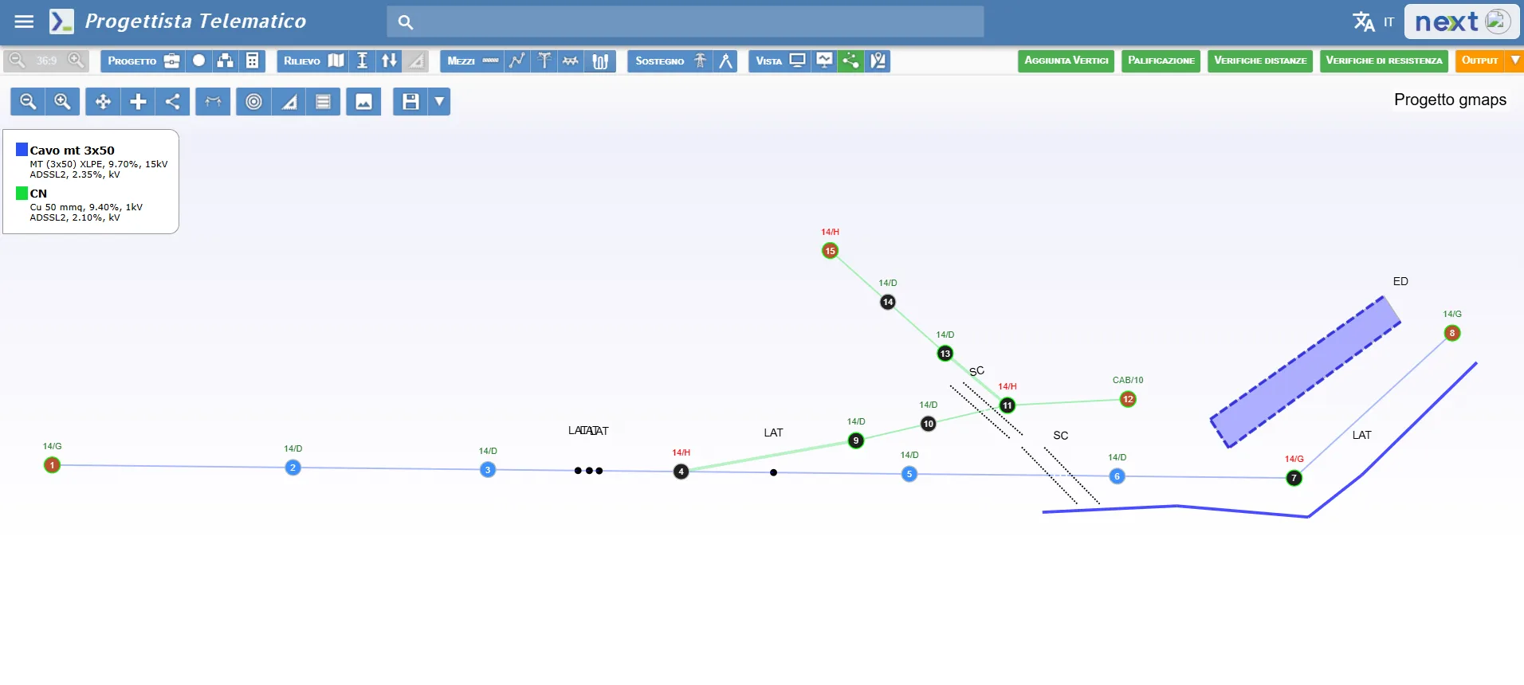The image size is (1524, 685).
Task: Click the image background tool
Action: pos(363,101)
